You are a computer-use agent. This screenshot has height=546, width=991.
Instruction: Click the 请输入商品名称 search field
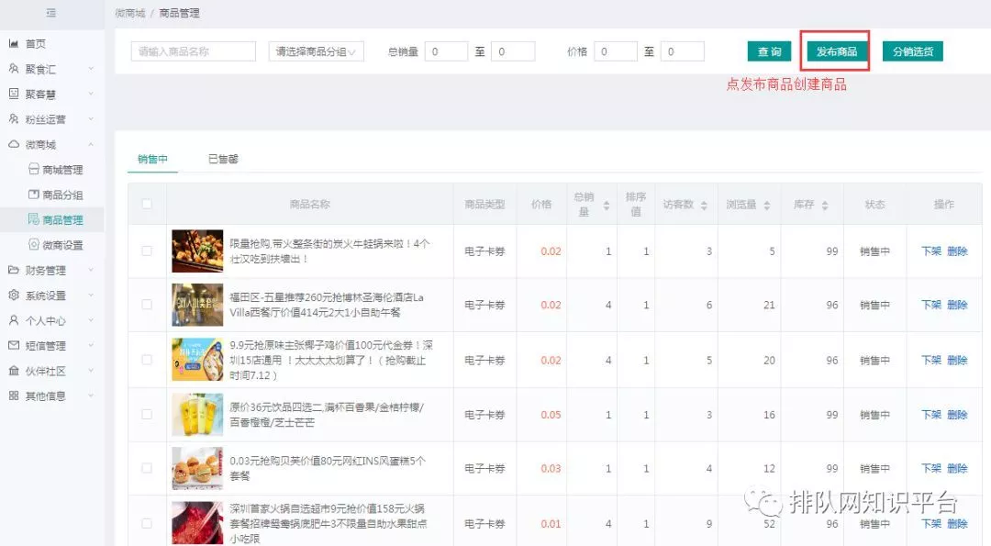(194, 52)
